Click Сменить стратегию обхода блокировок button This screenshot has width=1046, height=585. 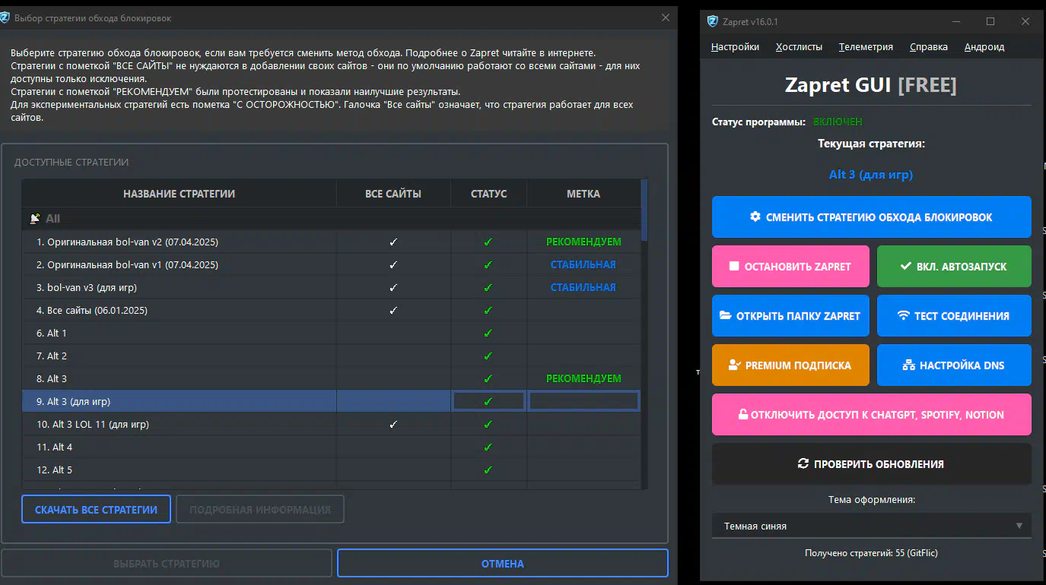pos(872,217)
